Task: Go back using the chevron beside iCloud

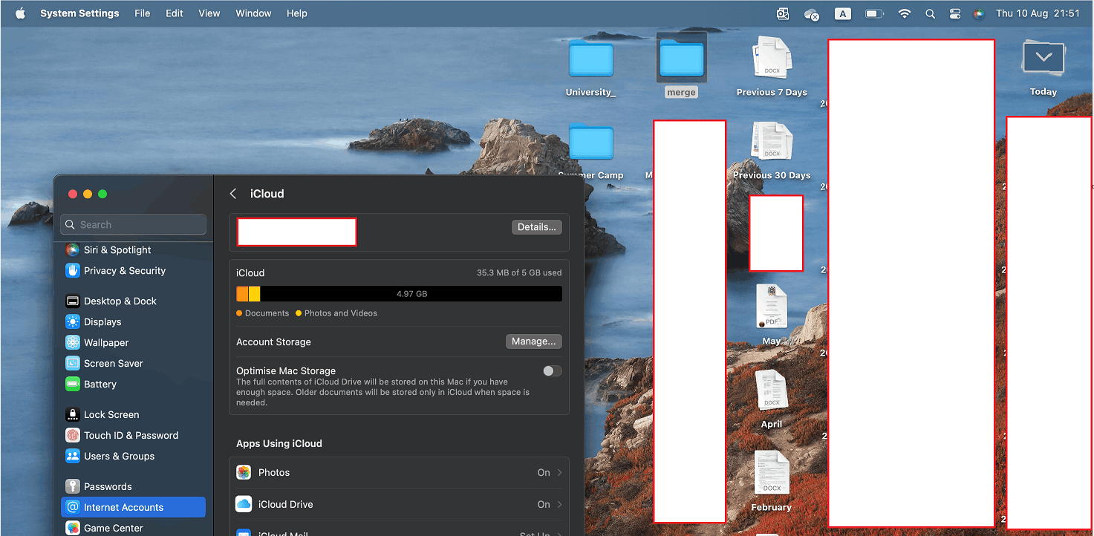Action: 233,194
